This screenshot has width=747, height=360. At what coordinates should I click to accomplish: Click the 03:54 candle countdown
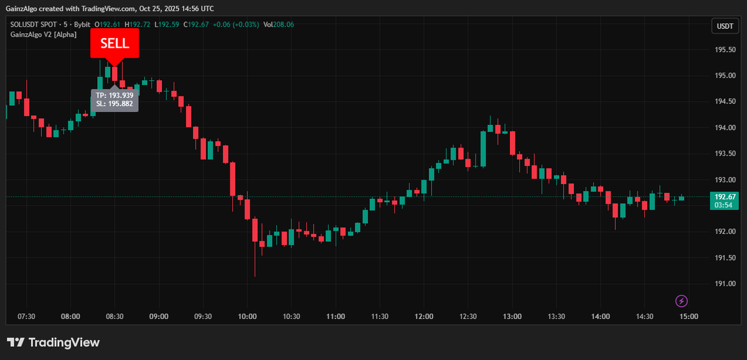(x=723, y=205)
